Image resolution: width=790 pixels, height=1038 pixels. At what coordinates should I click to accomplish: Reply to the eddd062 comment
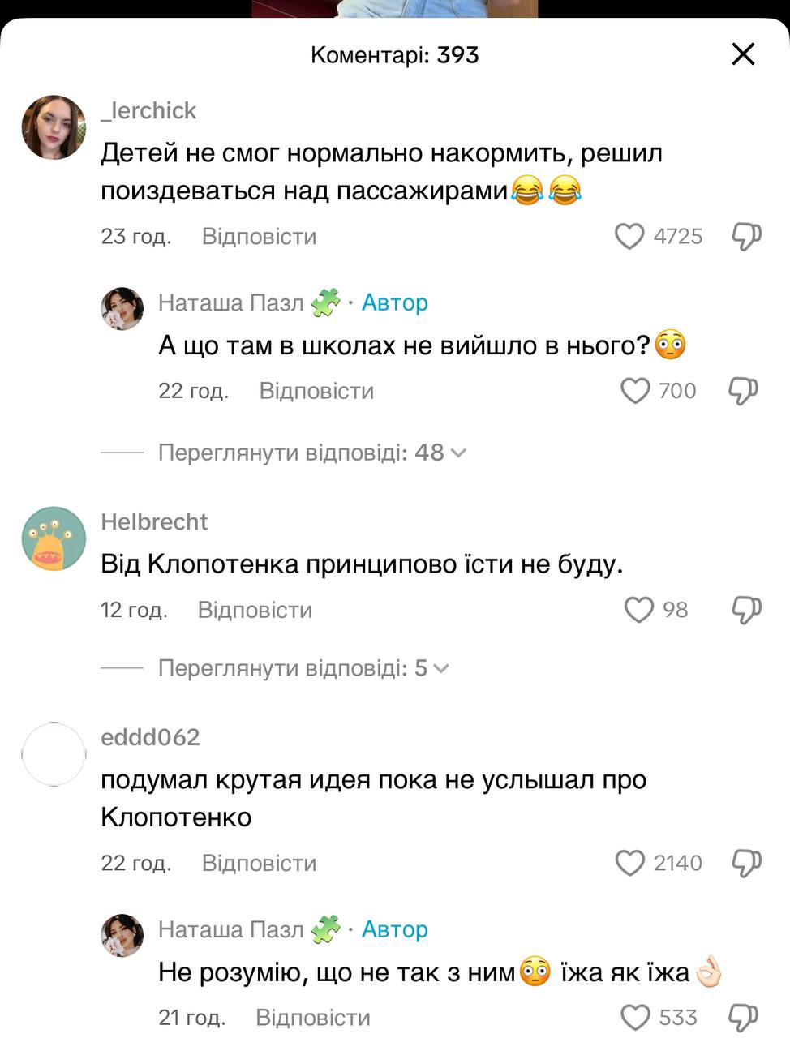(x=259, y=863)
